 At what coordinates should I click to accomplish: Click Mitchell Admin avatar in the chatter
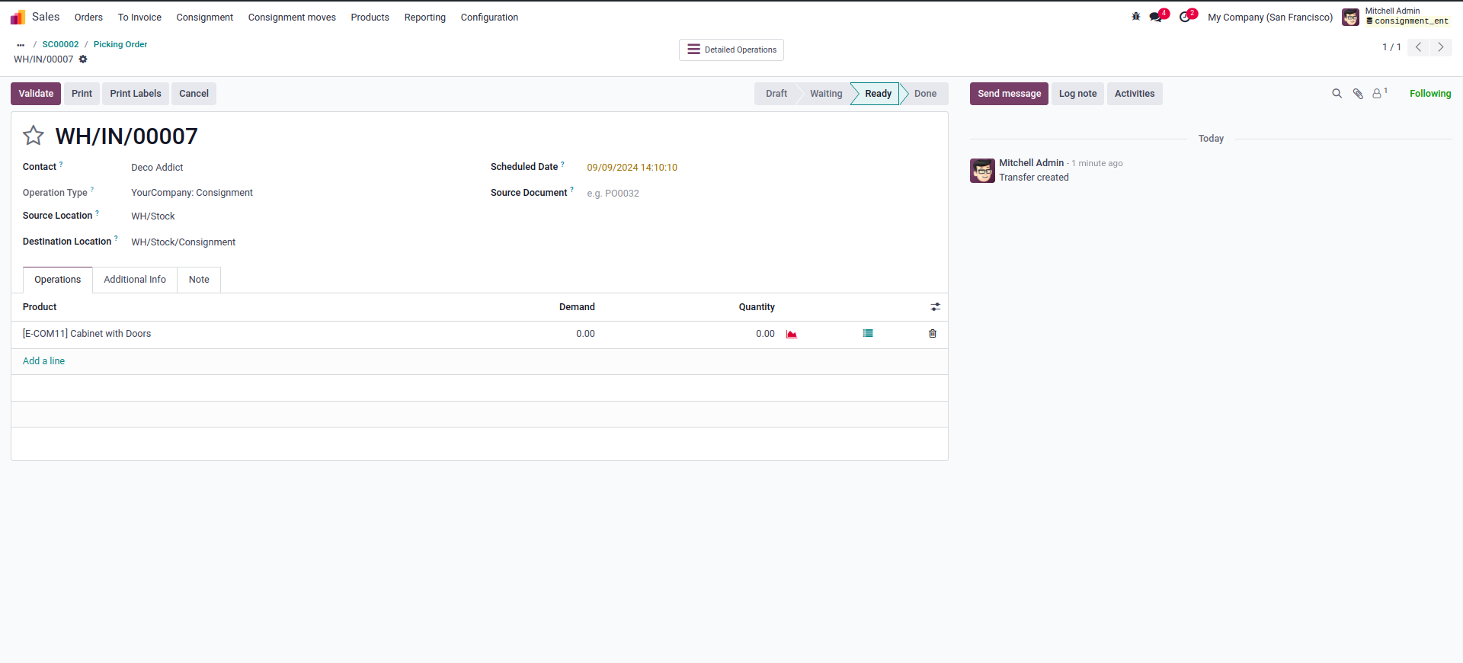point(982,171)
